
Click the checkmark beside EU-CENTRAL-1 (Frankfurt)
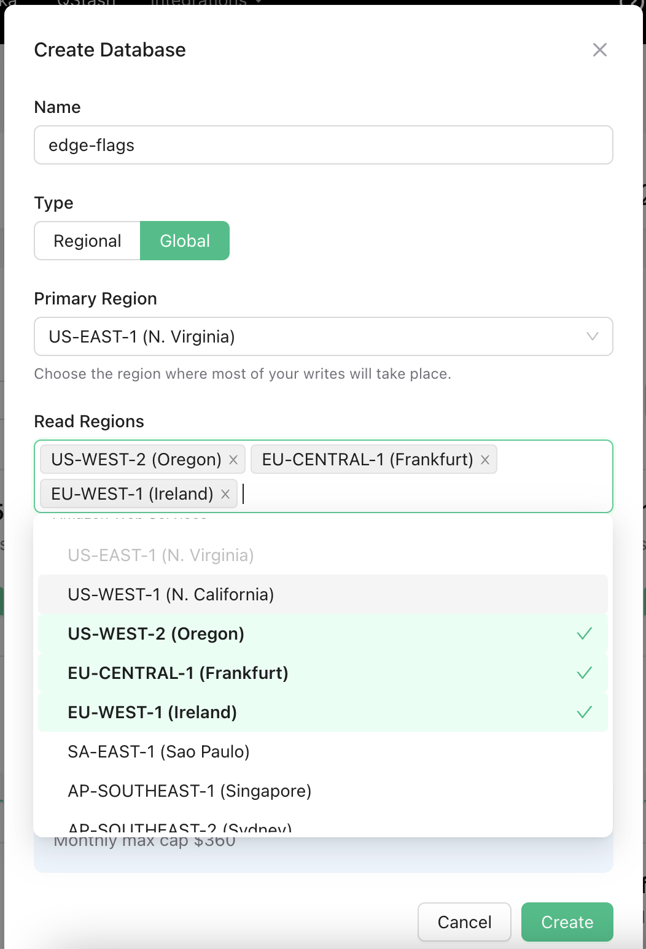click(584, 673)
